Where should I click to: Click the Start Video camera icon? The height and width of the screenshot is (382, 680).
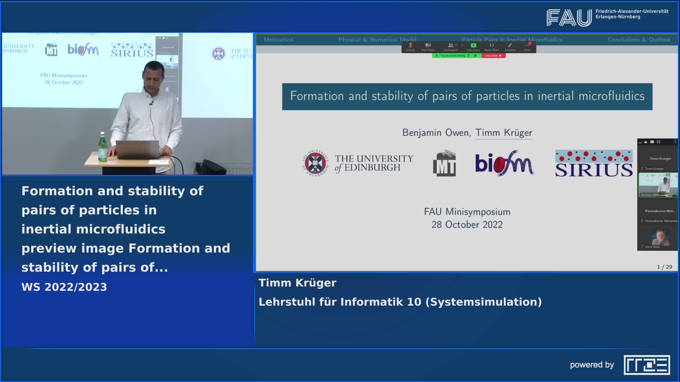[x=428, y=46]
